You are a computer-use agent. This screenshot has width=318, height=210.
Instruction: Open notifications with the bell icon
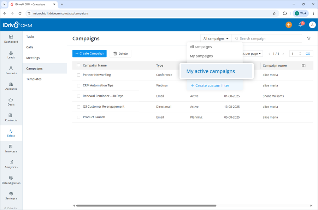coord(301,25)
